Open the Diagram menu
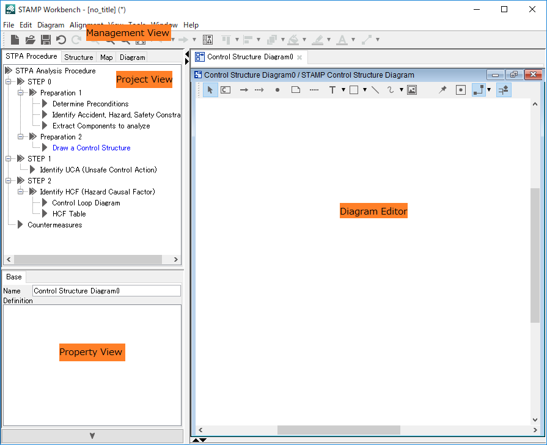Screen dimensions: 547x445 51,25
